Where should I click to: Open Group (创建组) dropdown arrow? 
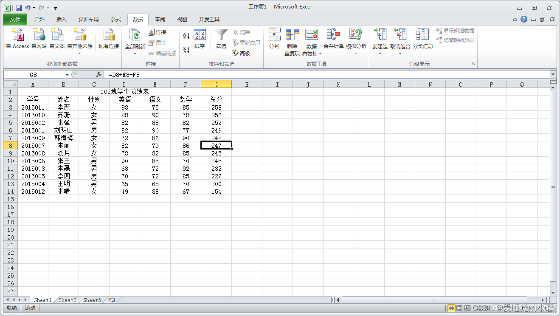pyautogui.click(x=380, y=53)
